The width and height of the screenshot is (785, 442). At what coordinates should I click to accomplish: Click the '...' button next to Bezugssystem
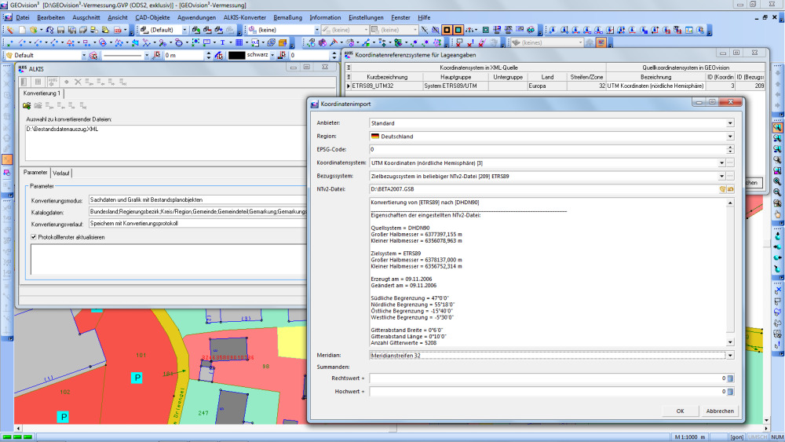tap(730, 176)
